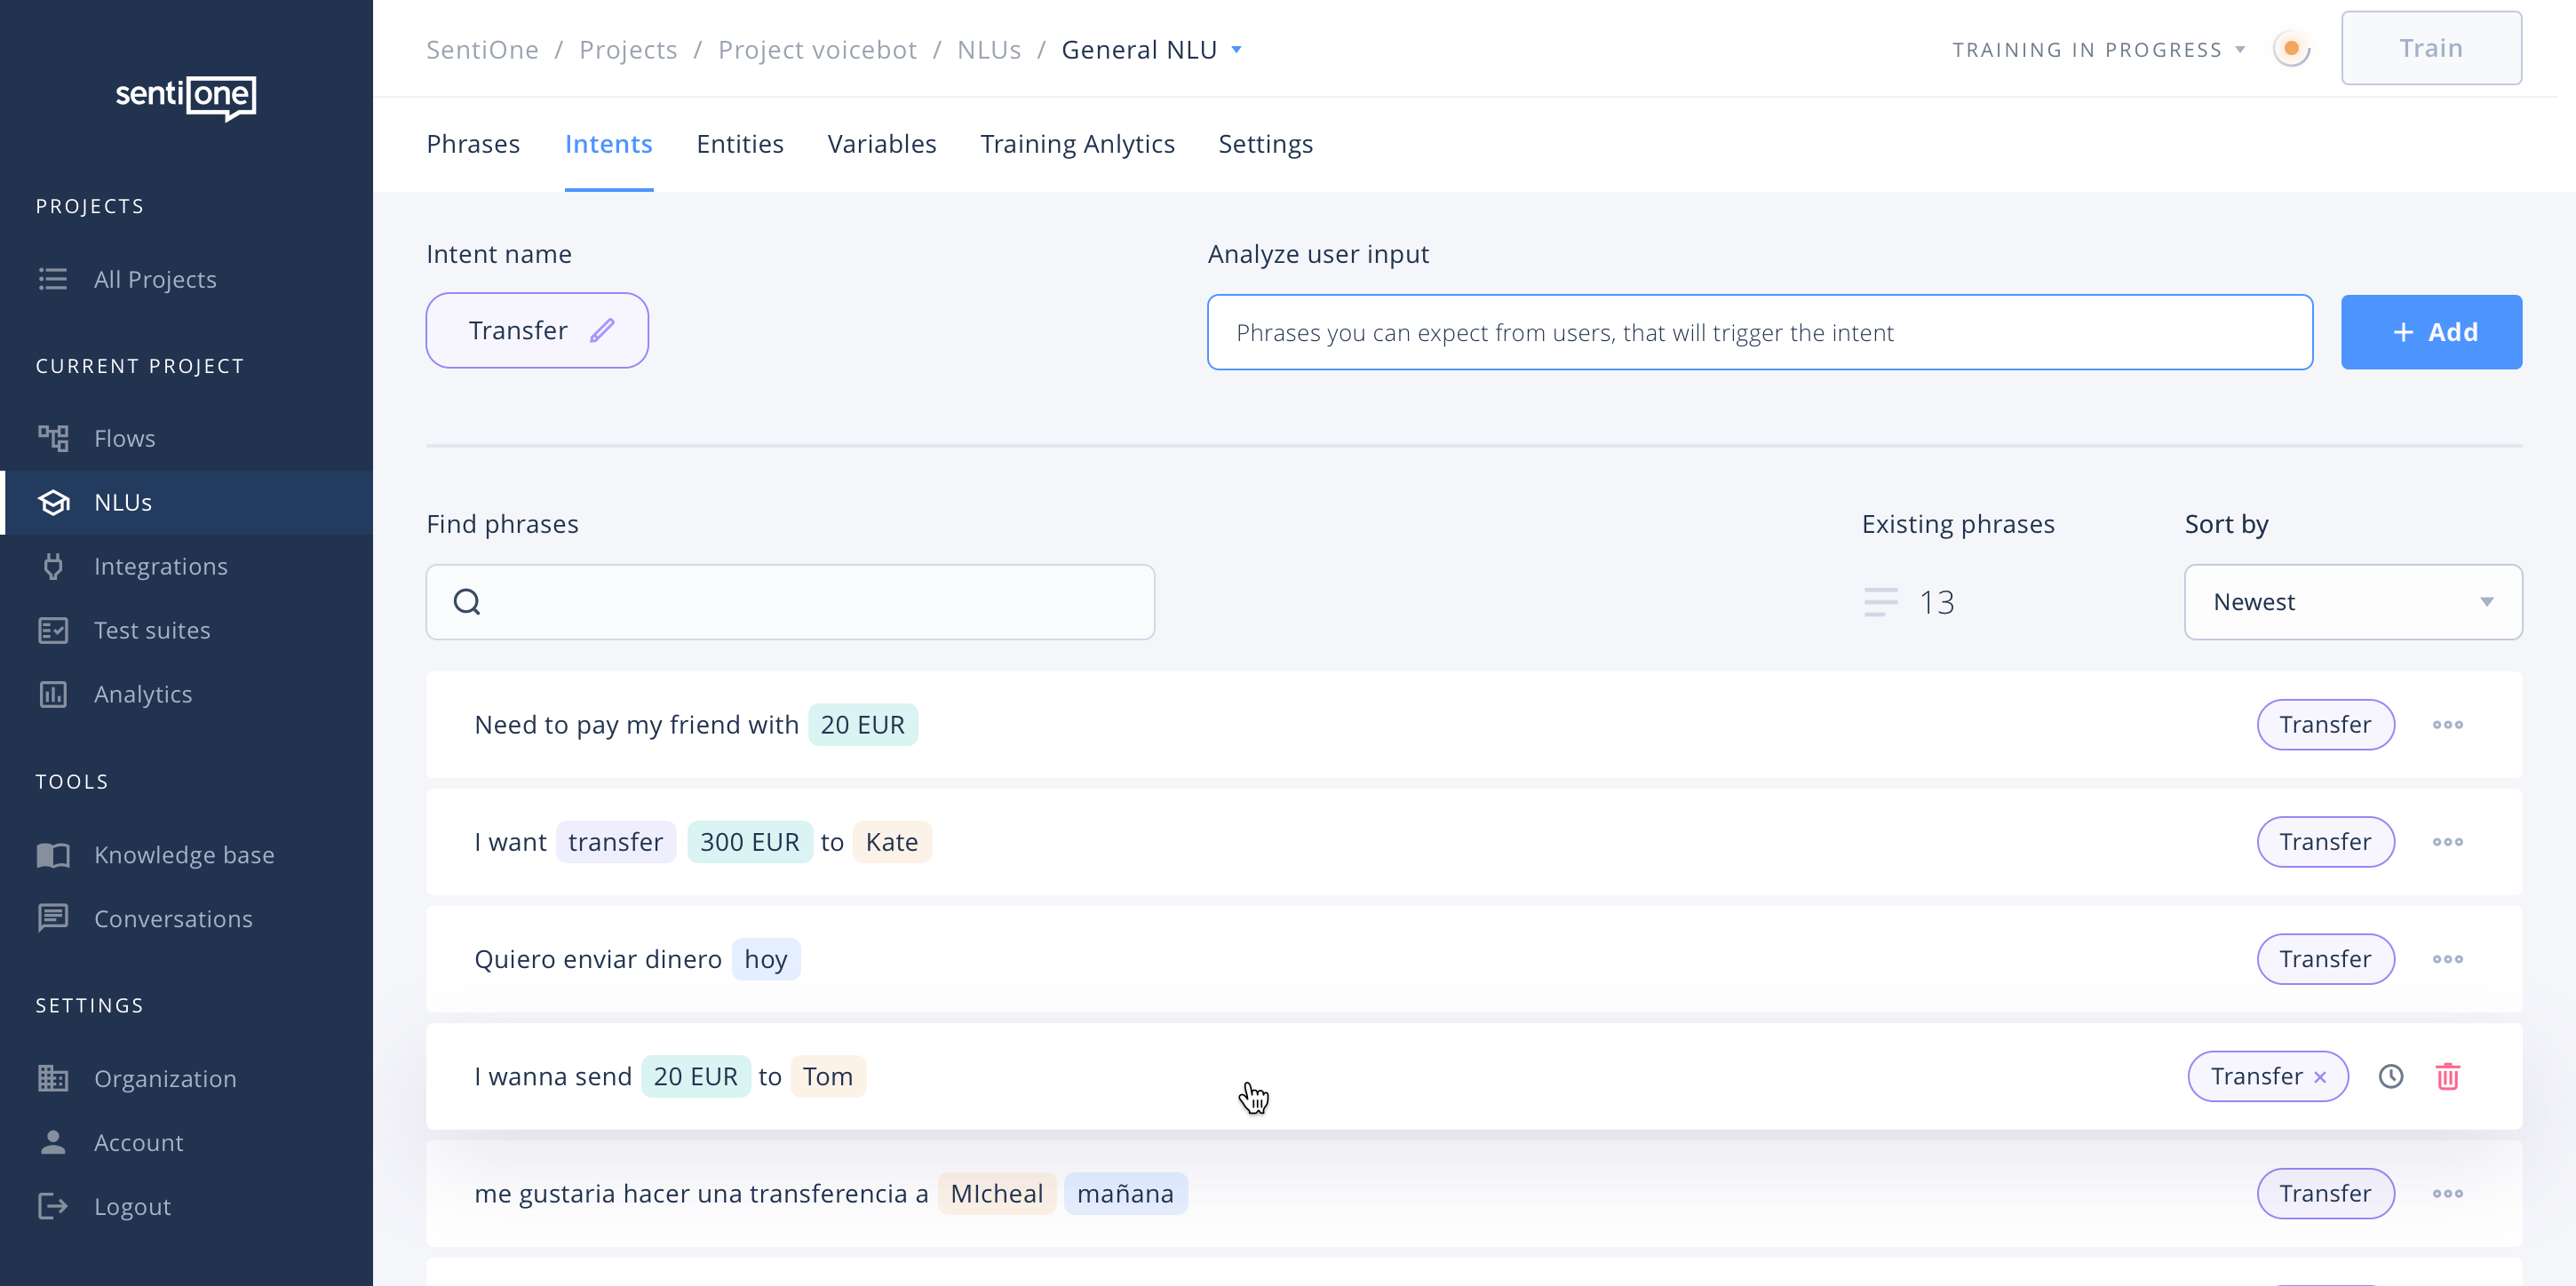Open the Flows sidebar icon item
Image resolution: width=2576 pixels, height=1286 pixels.
pyautogui.click(x=53, y=438)
